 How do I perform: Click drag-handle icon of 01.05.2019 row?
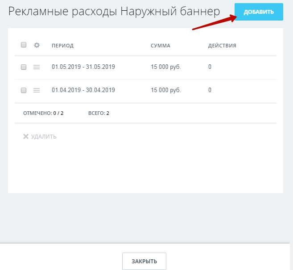(x=37, y=67)
